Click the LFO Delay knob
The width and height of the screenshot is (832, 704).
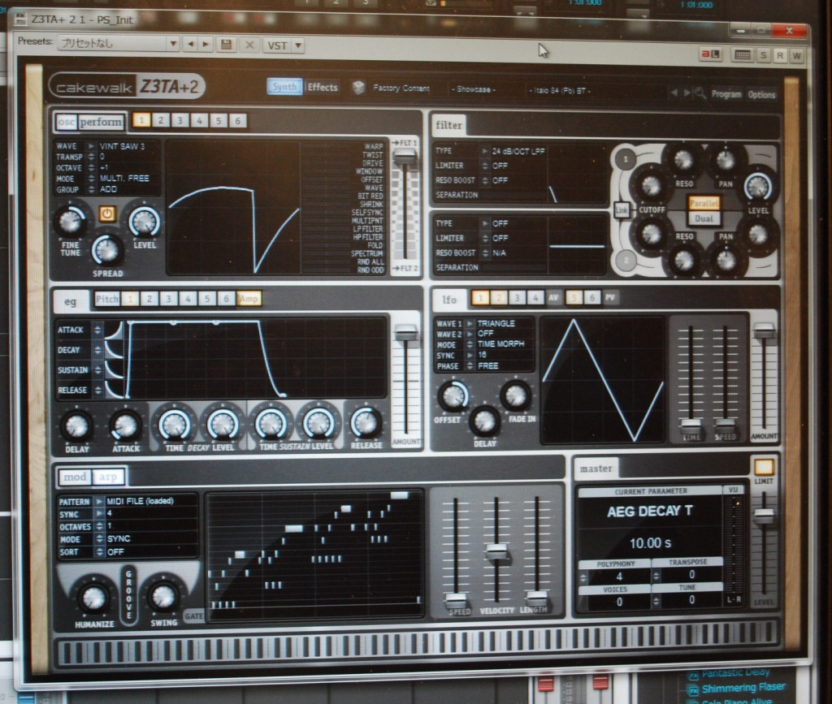pyautogui.click(x=484, y=421)
